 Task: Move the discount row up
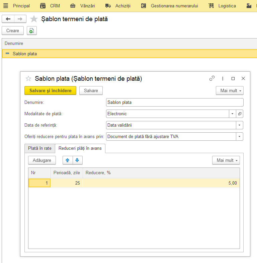68,160
